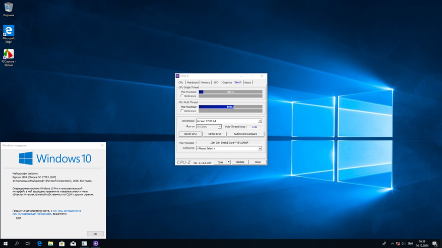Open File Explorer from the taskbar
This screenshot has width=442, height=248.
pyautogui.click(x=50, y=243)
